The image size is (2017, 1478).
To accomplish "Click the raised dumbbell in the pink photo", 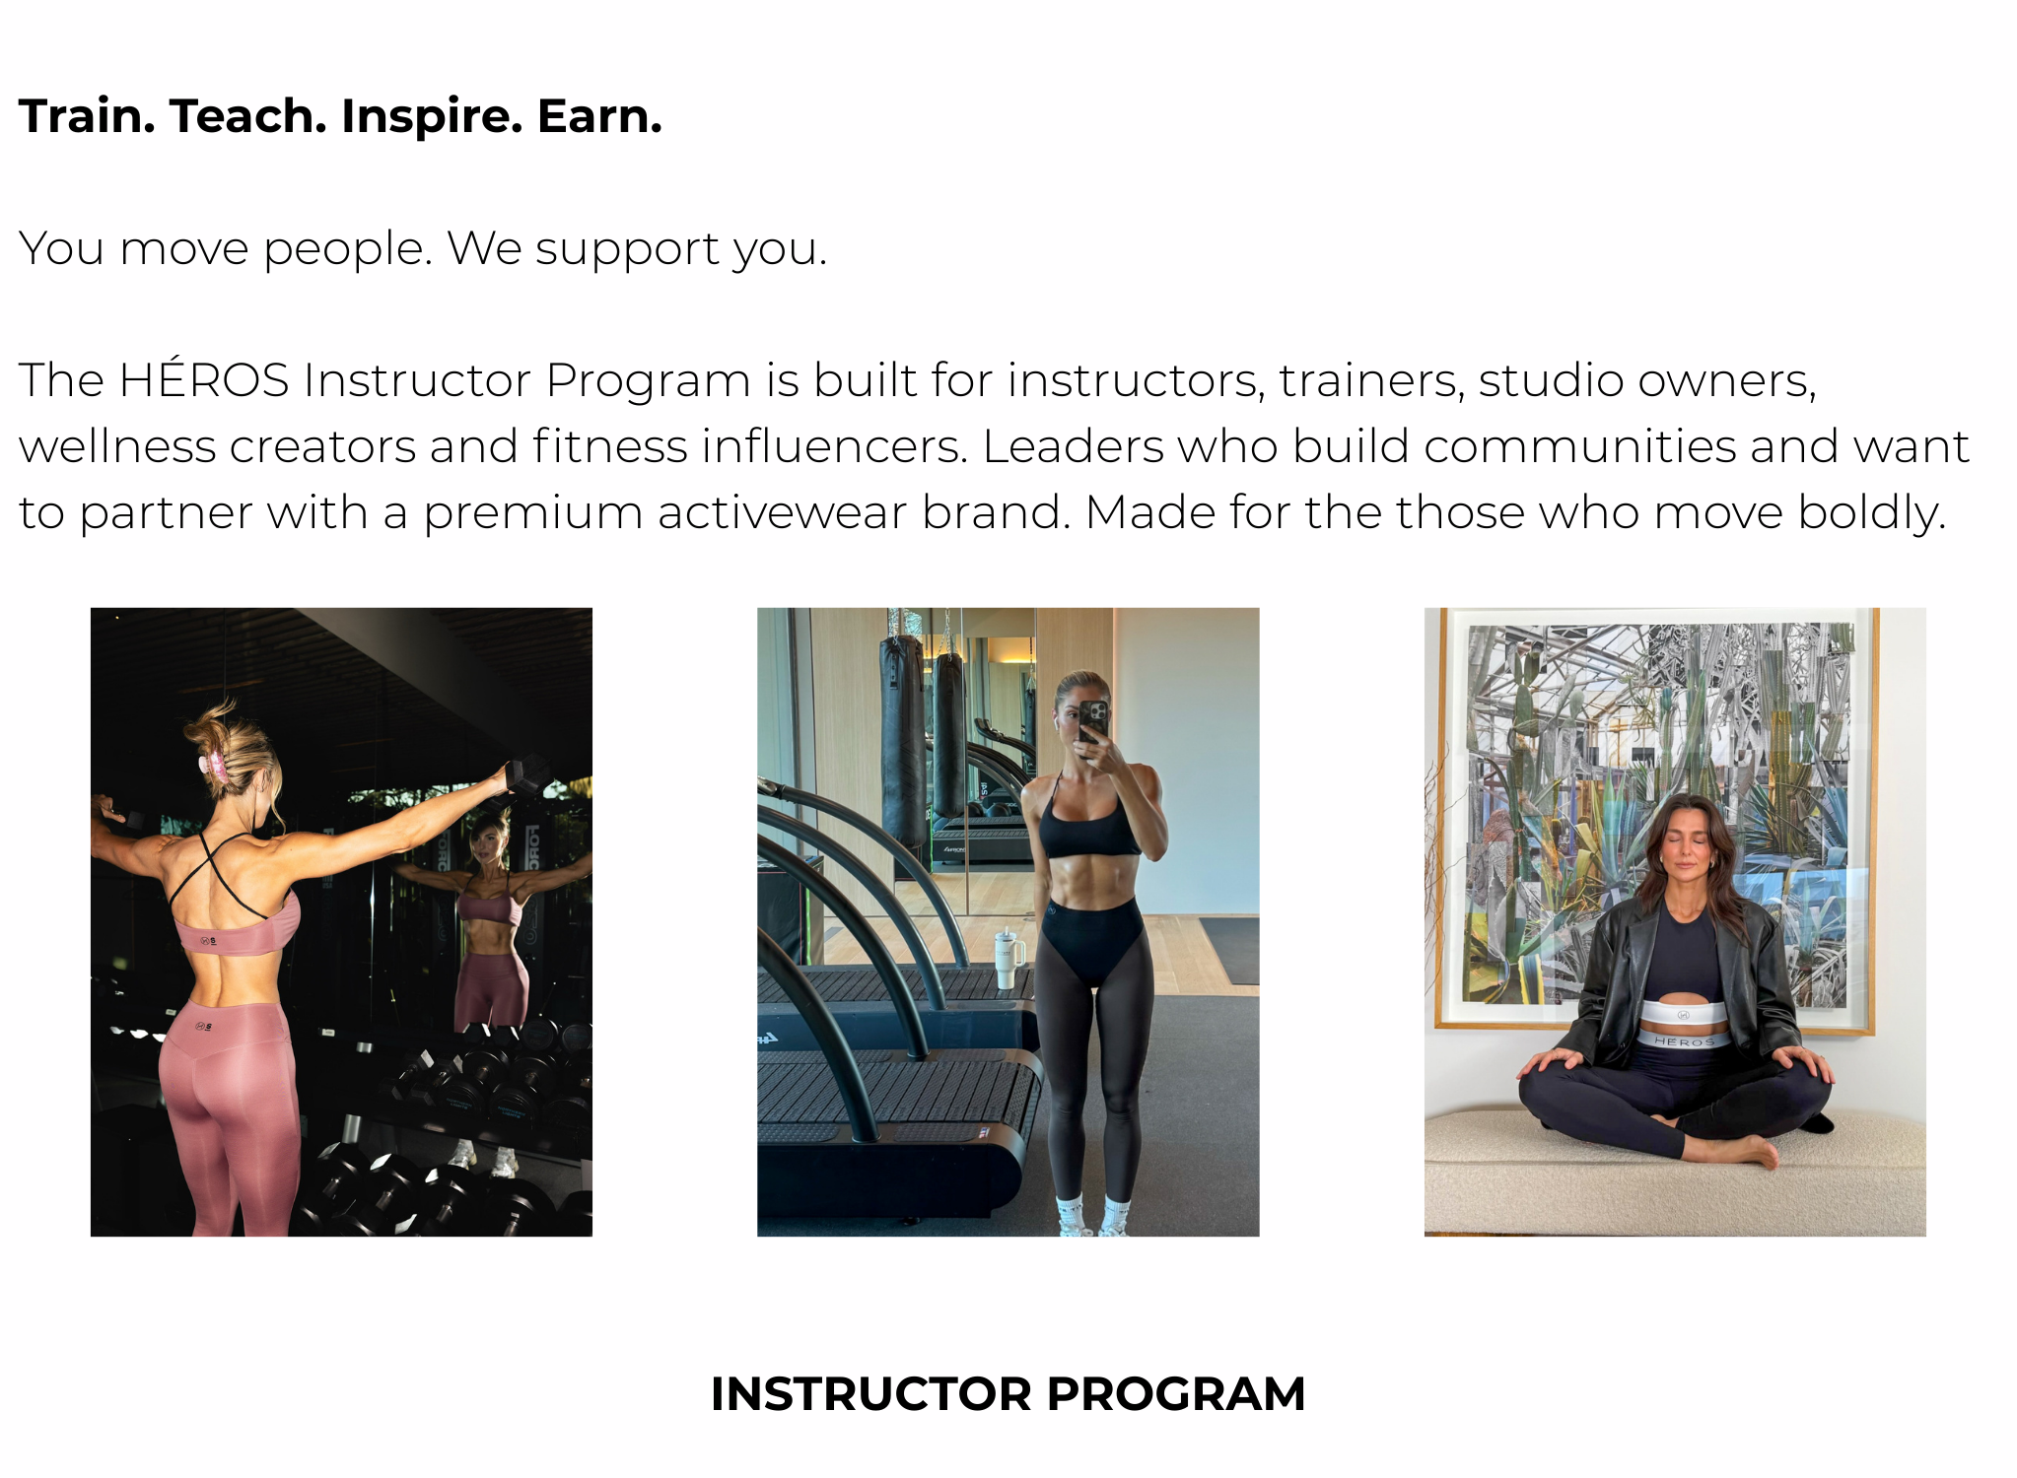I will point(523,773).
